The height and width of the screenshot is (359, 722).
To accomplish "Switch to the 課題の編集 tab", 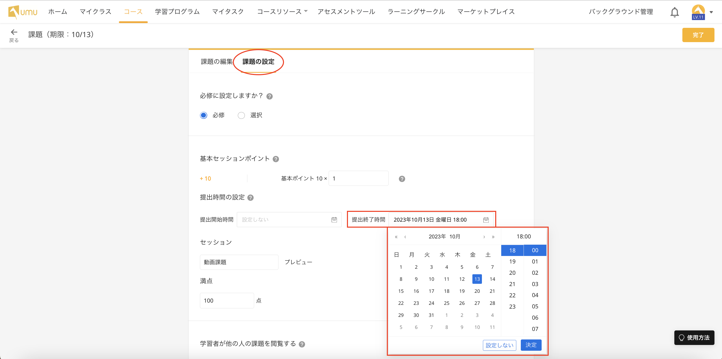I will [216, 62].
